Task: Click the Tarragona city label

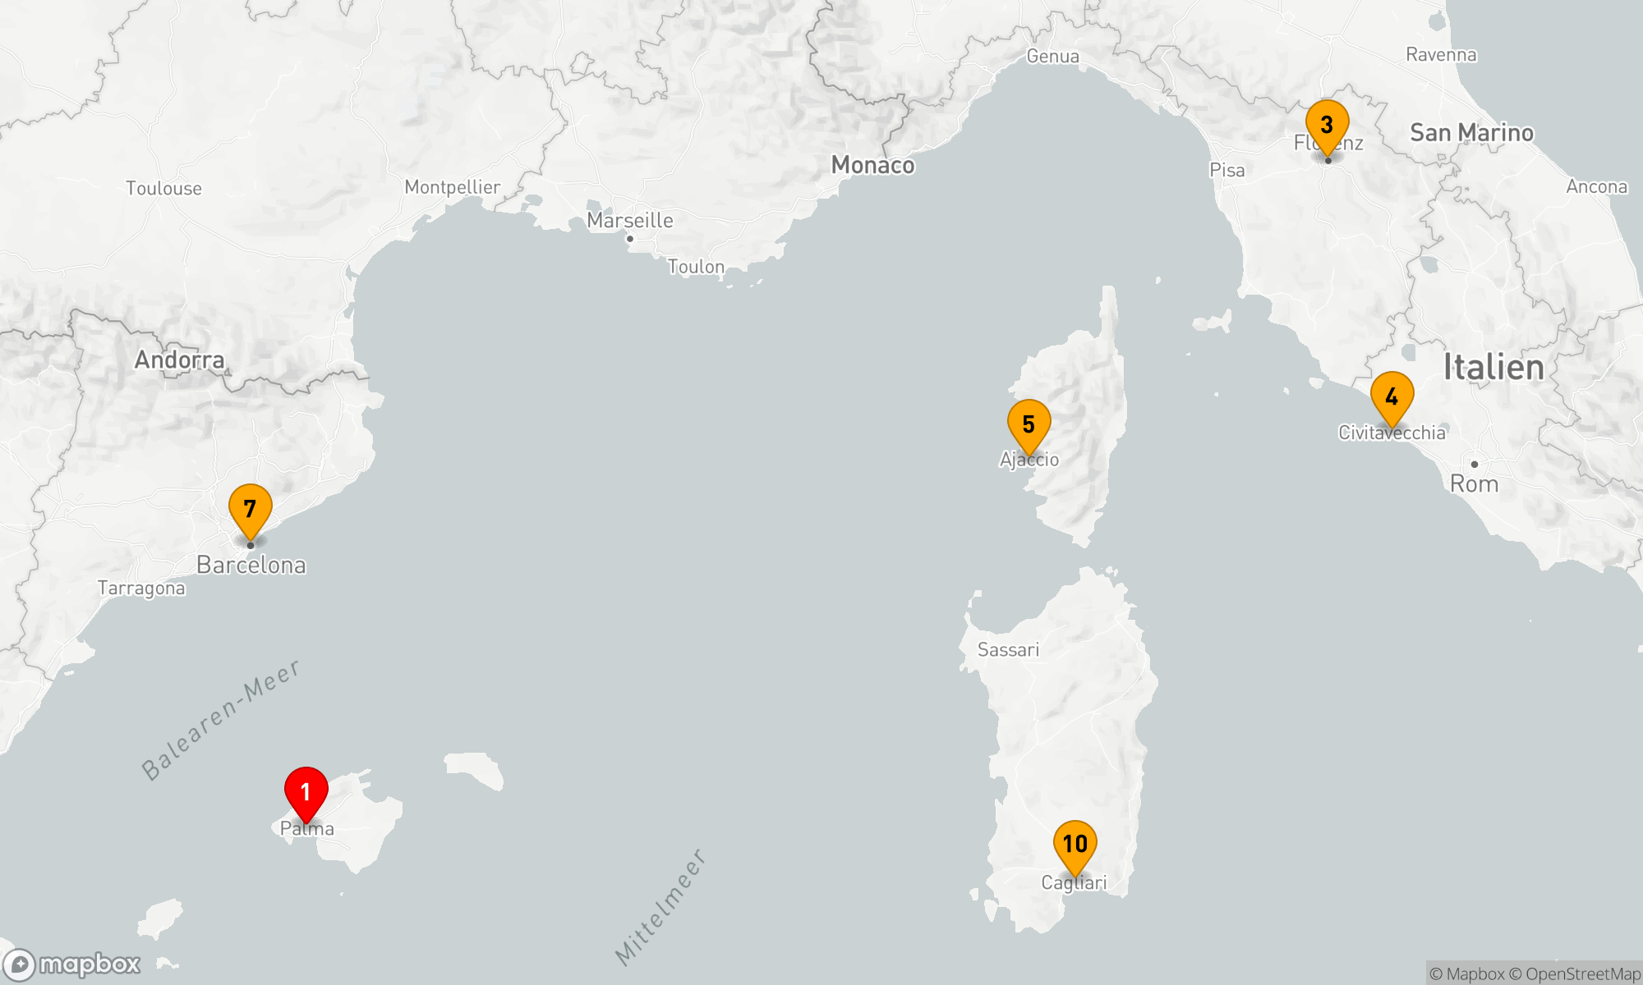Action: pyautogui.click(x=141, y=588)
